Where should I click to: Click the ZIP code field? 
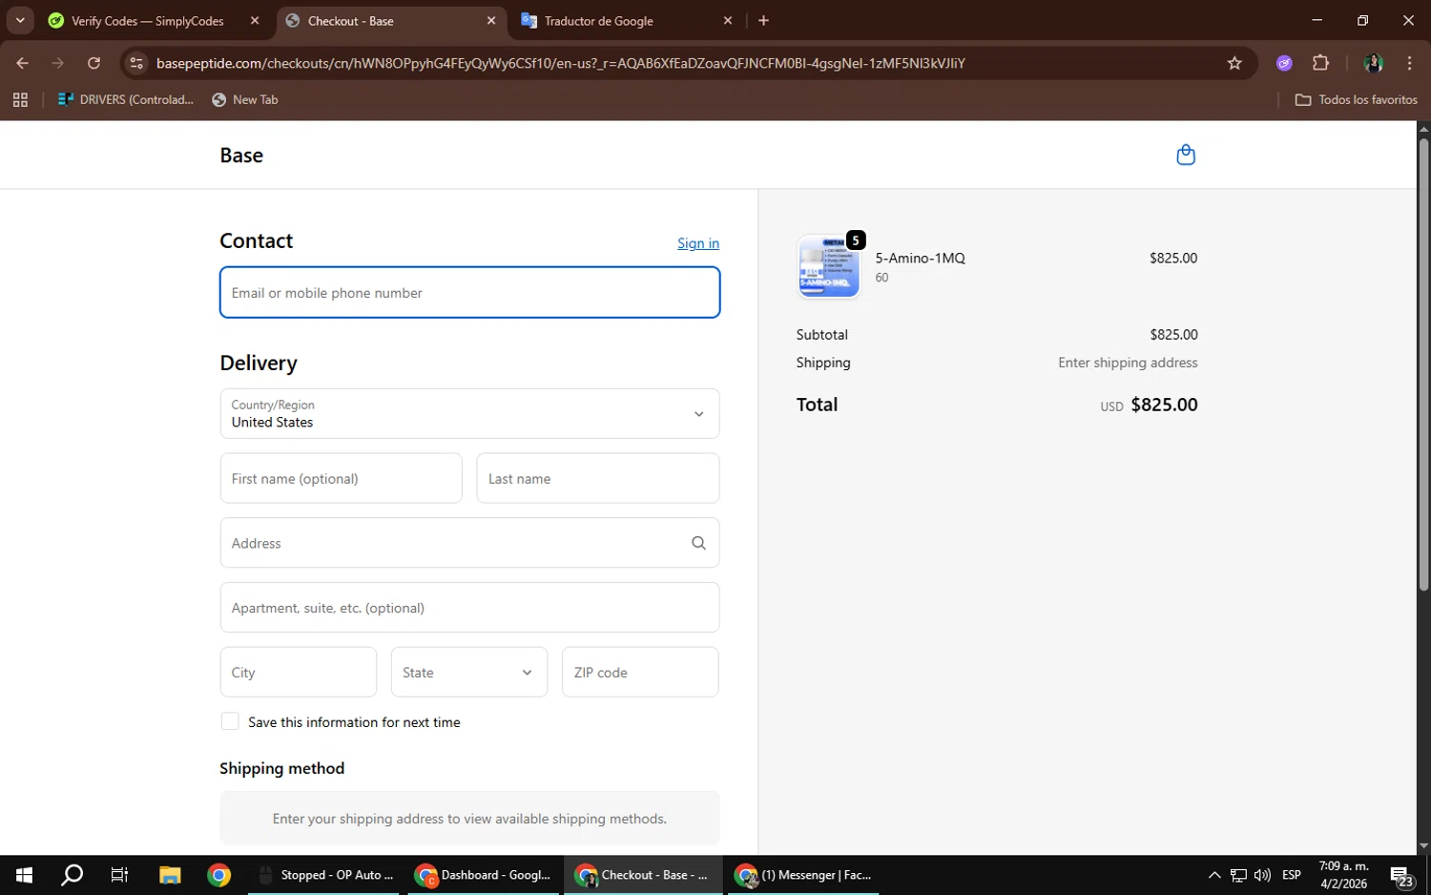coord(640,672)
